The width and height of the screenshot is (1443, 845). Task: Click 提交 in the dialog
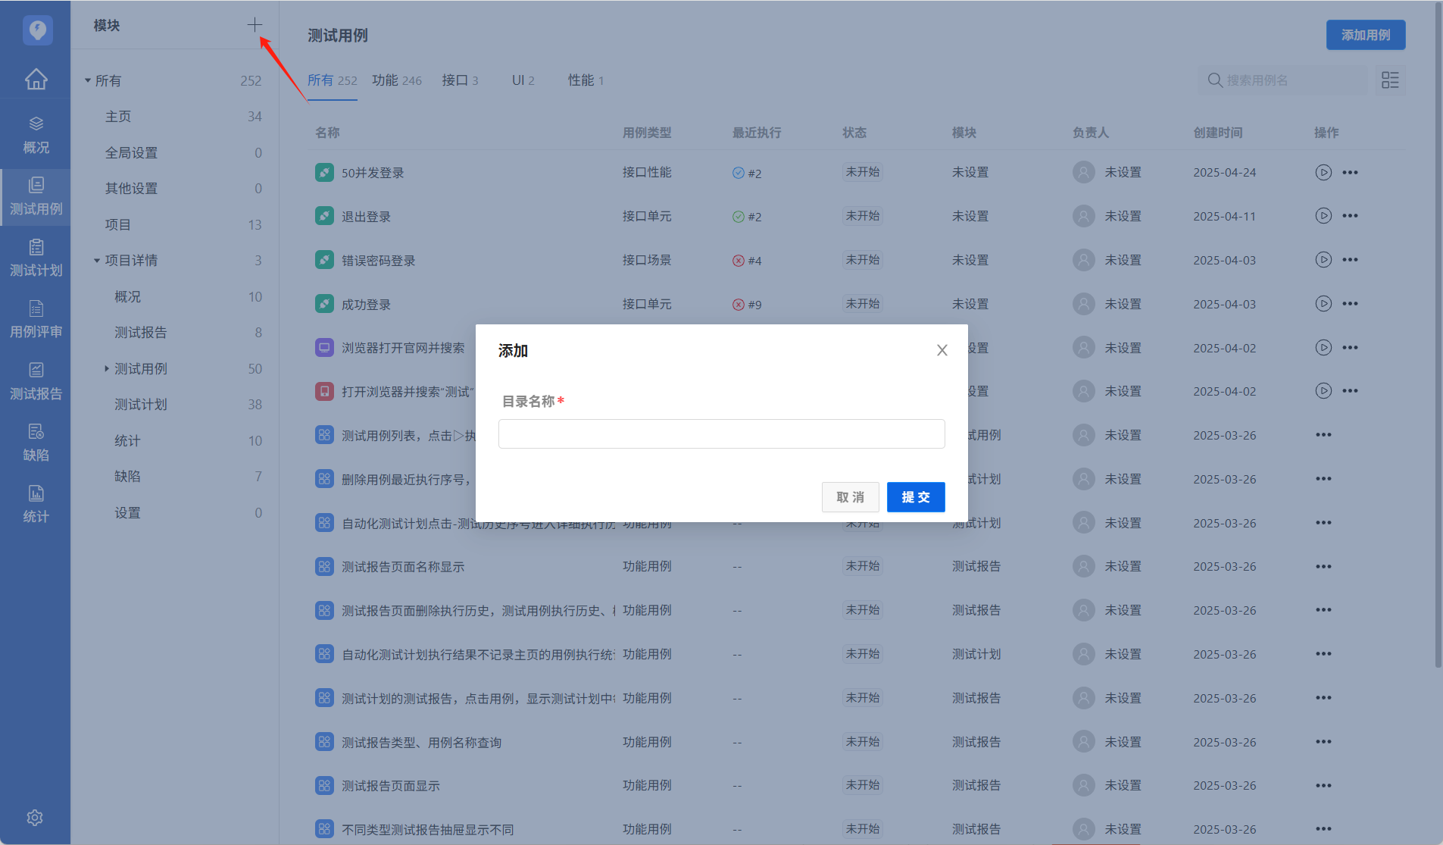(x=916, y=497)
